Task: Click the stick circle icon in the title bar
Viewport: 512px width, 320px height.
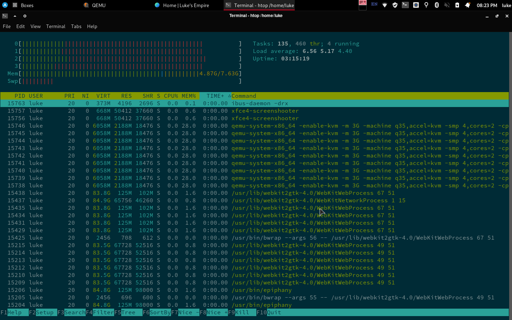Action: click(25, 16)
